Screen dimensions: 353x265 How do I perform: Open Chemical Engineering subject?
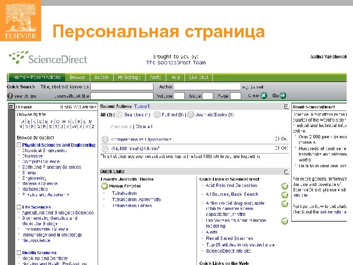(x=44, y=151)
